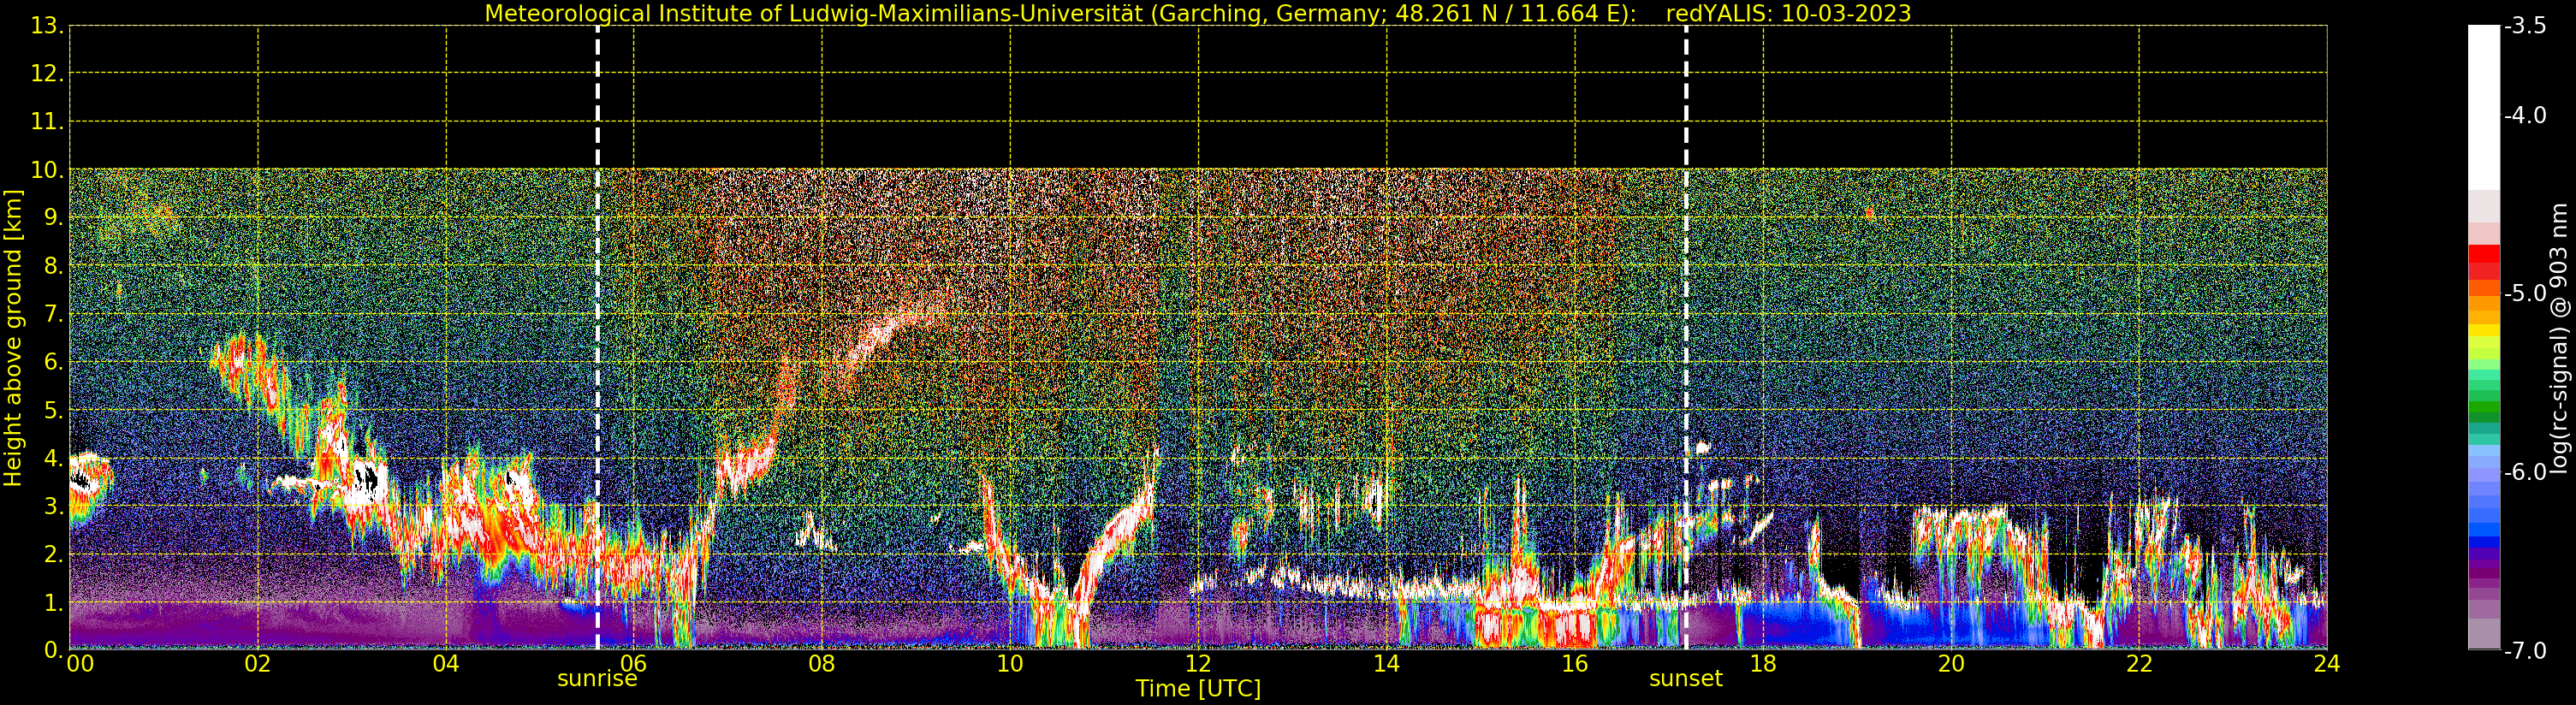Click the red band of the colorbar
Viewport: 2576px width, 705px height.
coord(2484,262)
